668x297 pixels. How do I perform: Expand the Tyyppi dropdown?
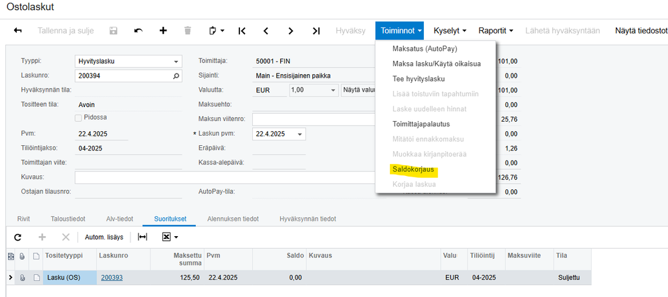tap(176, 62)
